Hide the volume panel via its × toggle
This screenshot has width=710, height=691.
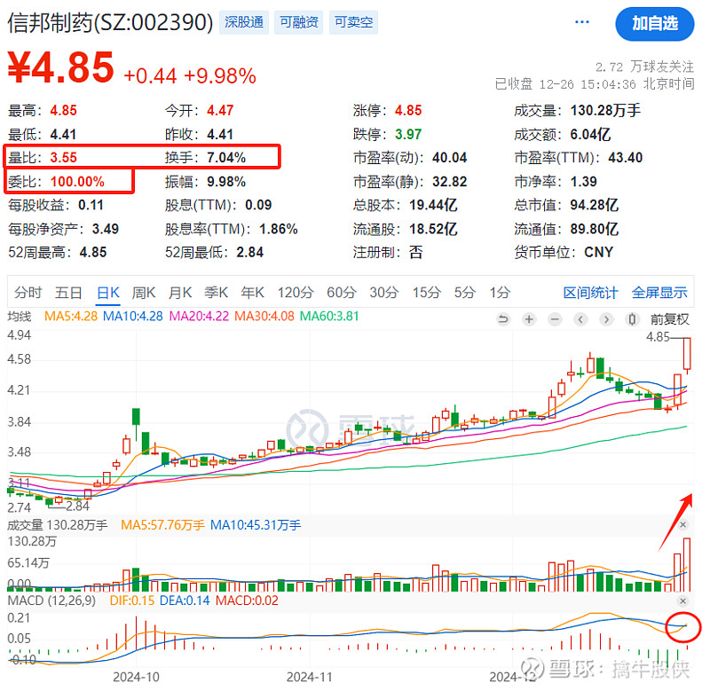683,524
